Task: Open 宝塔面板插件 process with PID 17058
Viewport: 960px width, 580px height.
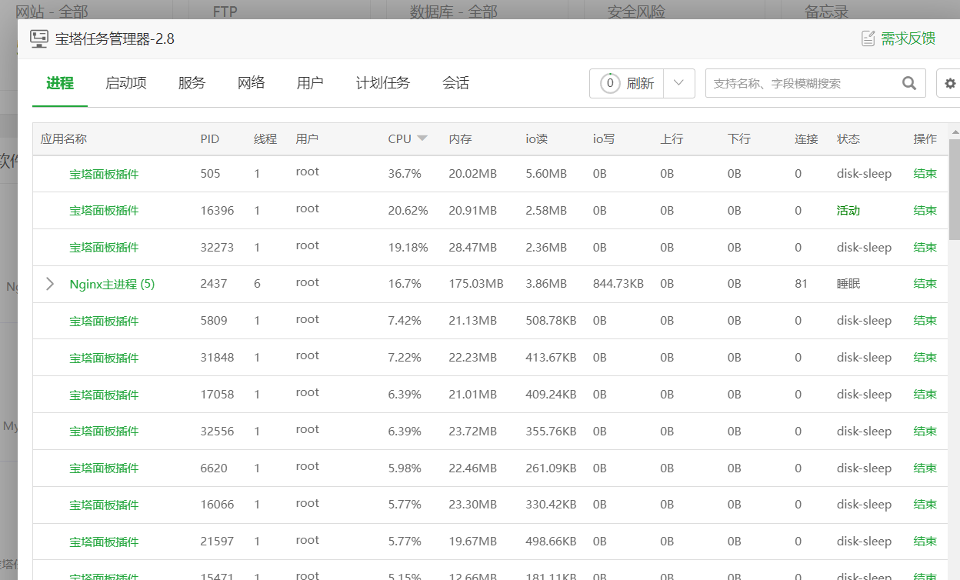Action: (104, 395)
